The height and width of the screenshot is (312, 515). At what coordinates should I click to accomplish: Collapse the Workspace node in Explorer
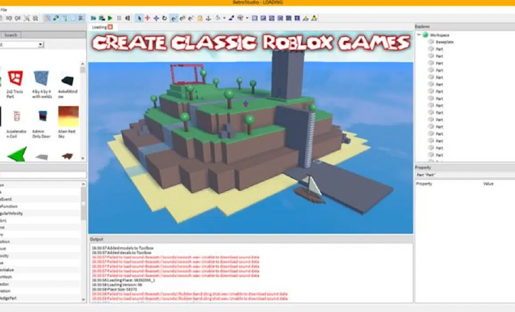419,35
